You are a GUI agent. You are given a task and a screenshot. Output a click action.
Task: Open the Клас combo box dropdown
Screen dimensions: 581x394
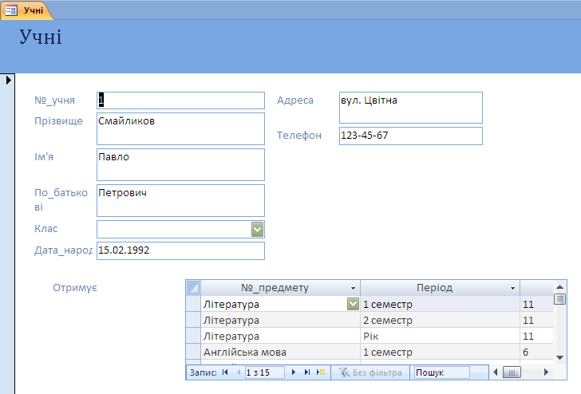pos(257,229)
